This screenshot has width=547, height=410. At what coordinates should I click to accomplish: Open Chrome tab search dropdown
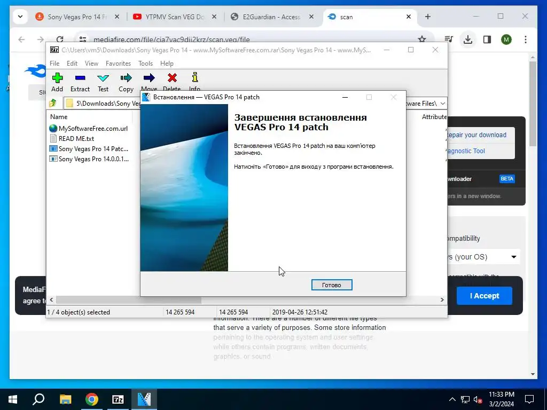[x=20, y=17]
